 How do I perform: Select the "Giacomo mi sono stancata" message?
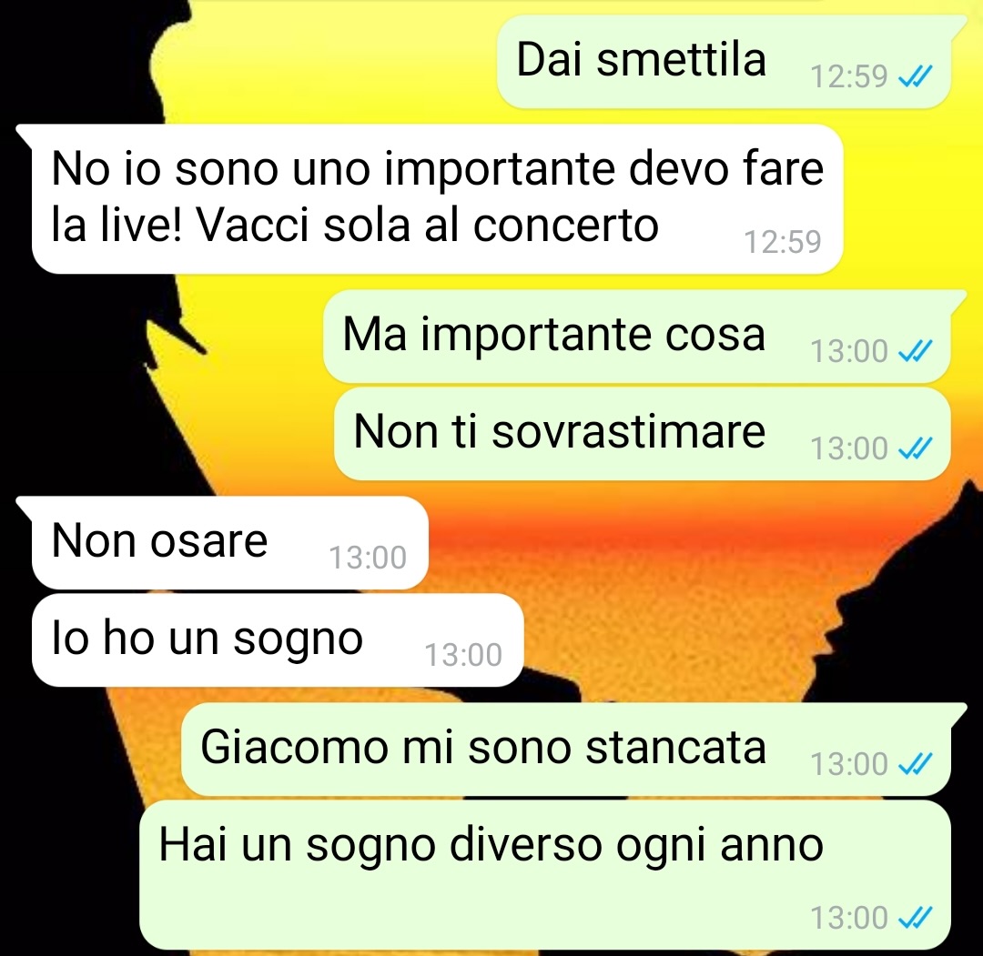point(566,750)
